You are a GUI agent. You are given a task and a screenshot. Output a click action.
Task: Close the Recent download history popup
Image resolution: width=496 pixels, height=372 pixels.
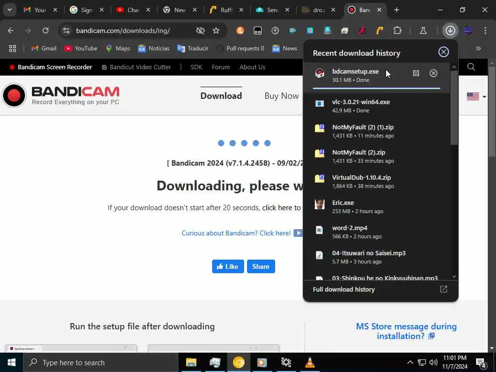pos(444,52)
